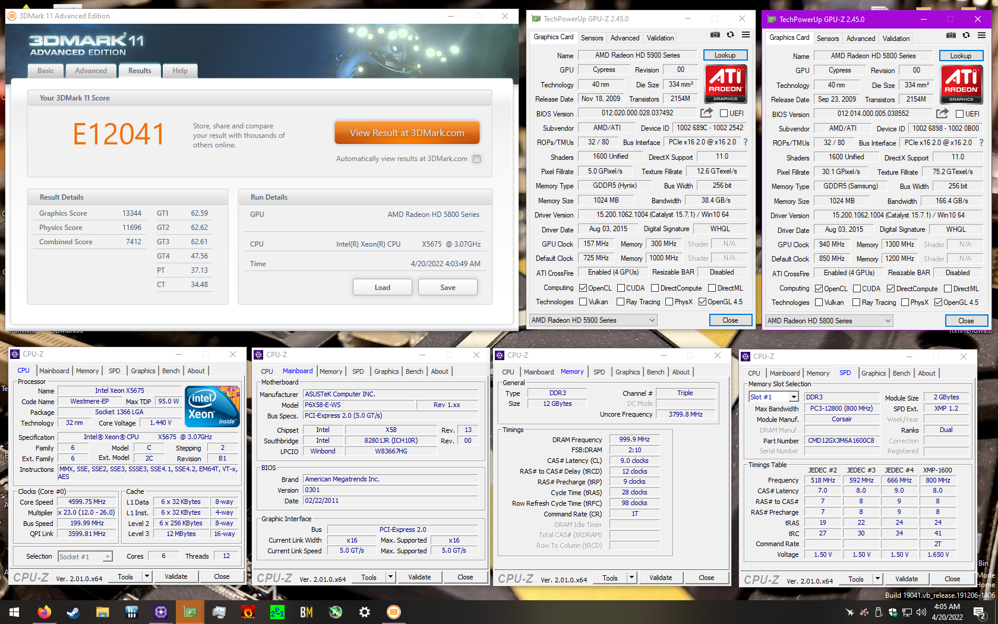998x624 pixels.
Task: Click ATI Radeon logo in HD 5900 GPU-Z window
Action: coord(725,83)
